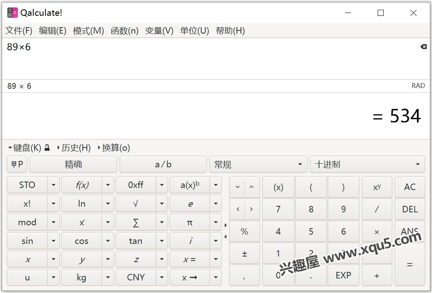The width and height of the screenshot is (432, 293).
Task: Click the percent key
Action: click(244, 231)
